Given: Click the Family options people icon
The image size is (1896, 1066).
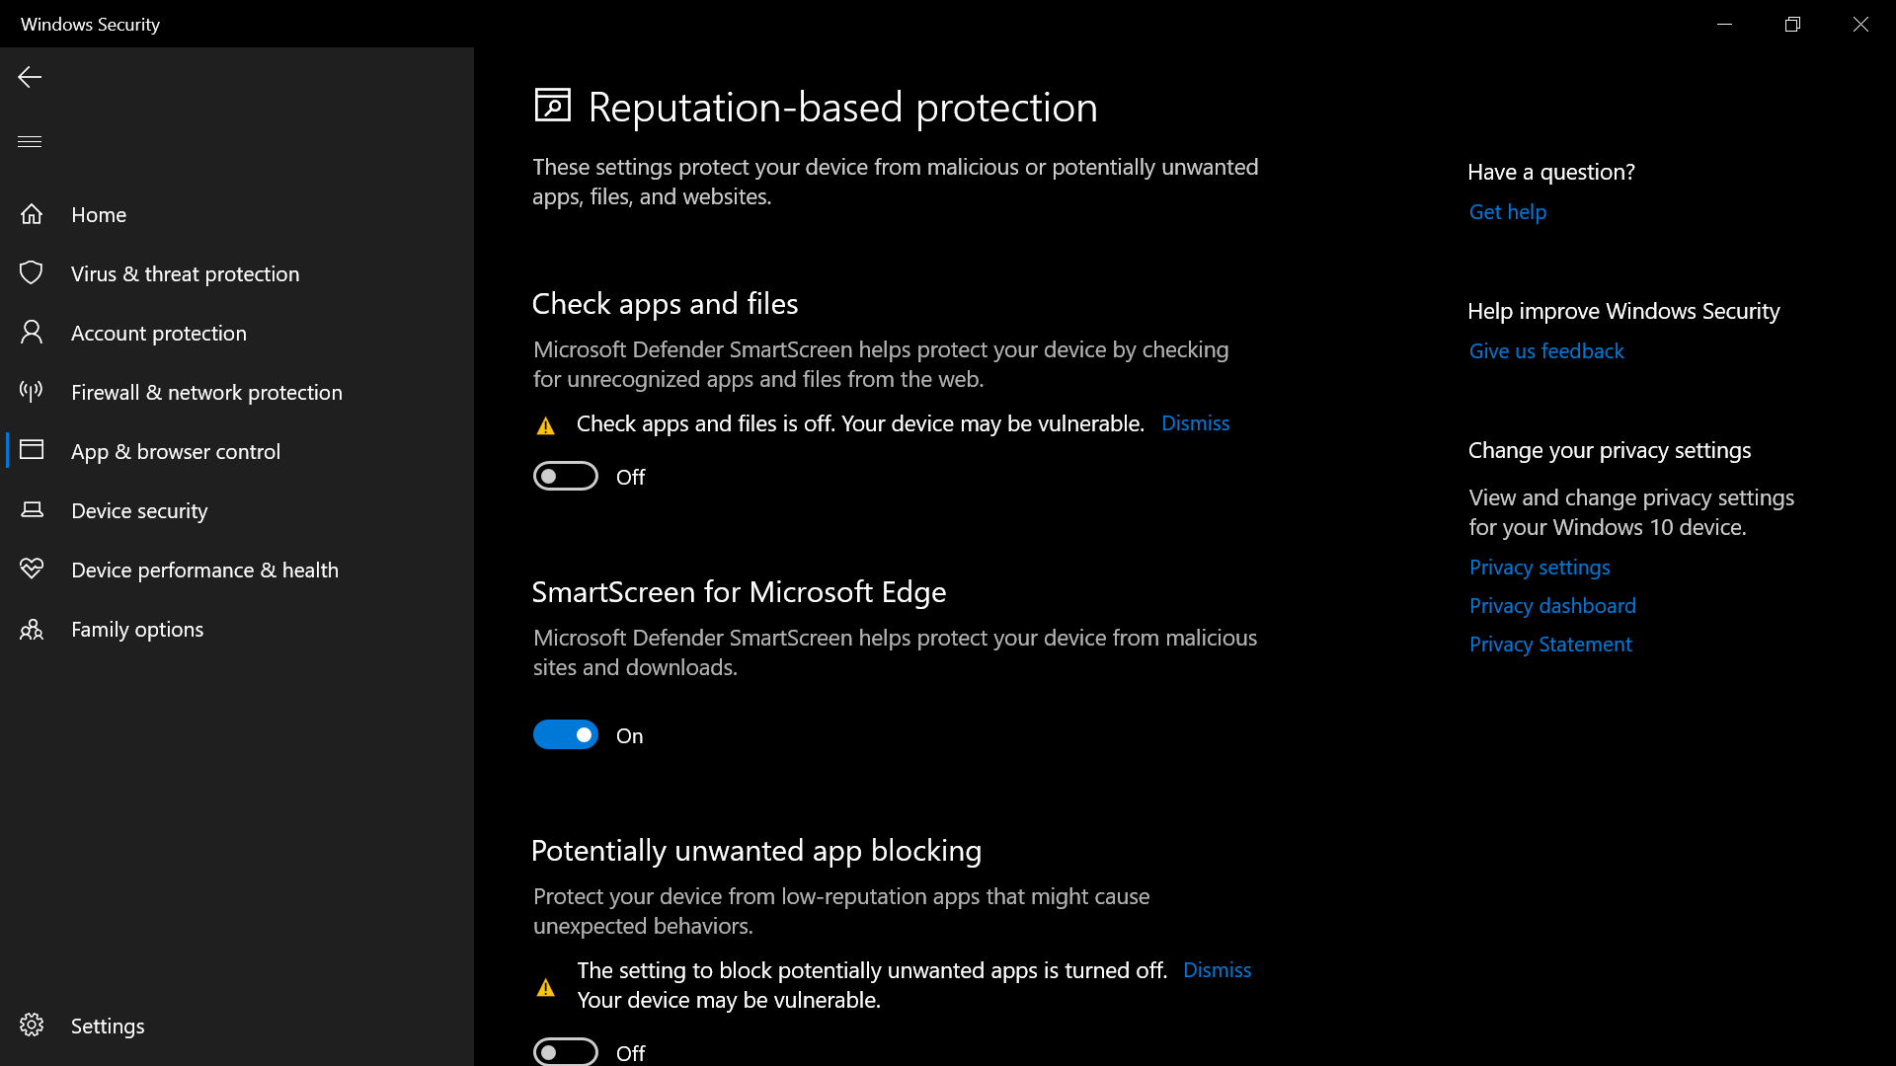Looking at the screenshot, I should tap(32, 629).
